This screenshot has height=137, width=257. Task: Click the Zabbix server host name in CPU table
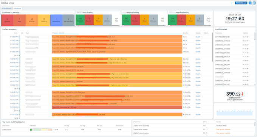point(7,129)
